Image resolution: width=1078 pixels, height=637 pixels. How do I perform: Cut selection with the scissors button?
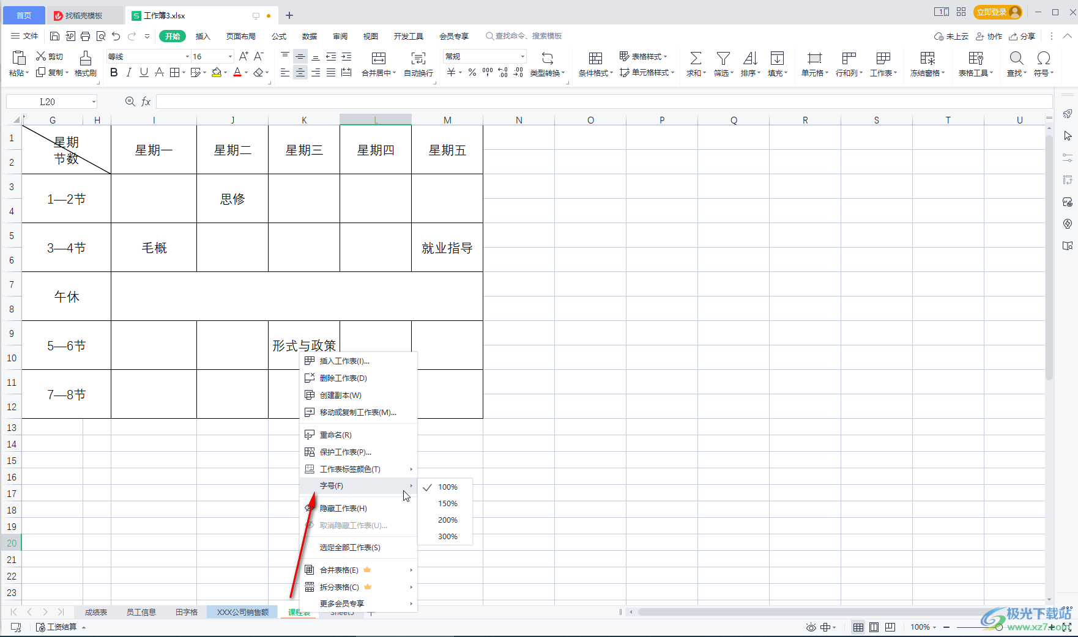[49, 56]
